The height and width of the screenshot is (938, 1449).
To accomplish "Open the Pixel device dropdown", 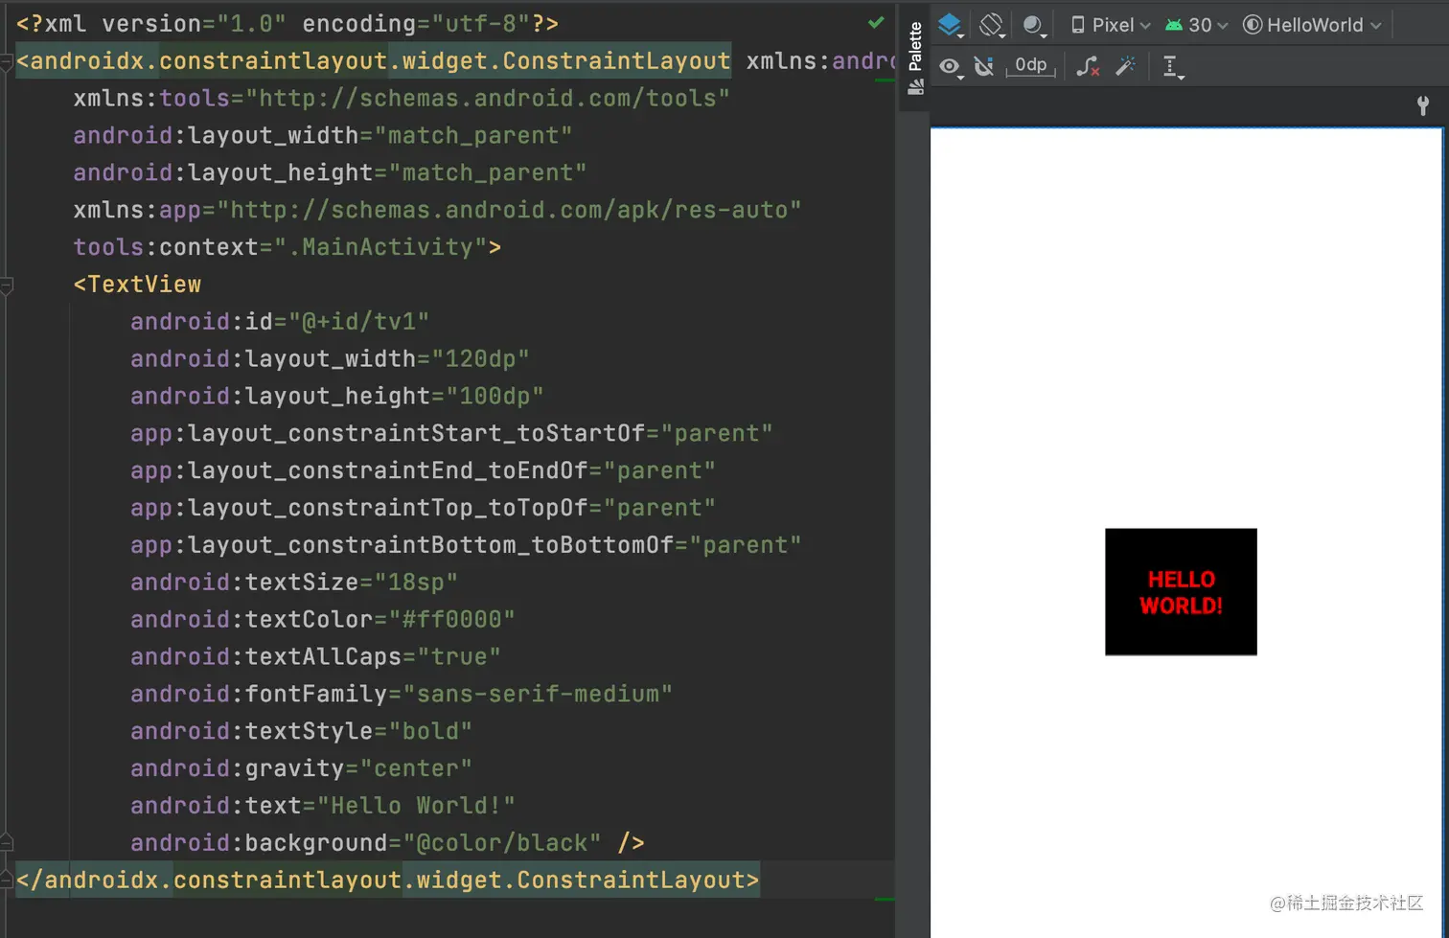I will 1111,25.
